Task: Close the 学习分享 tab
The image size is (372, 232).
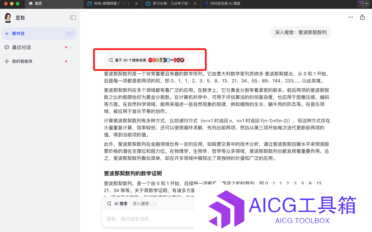Action: (x=195, y=3)
